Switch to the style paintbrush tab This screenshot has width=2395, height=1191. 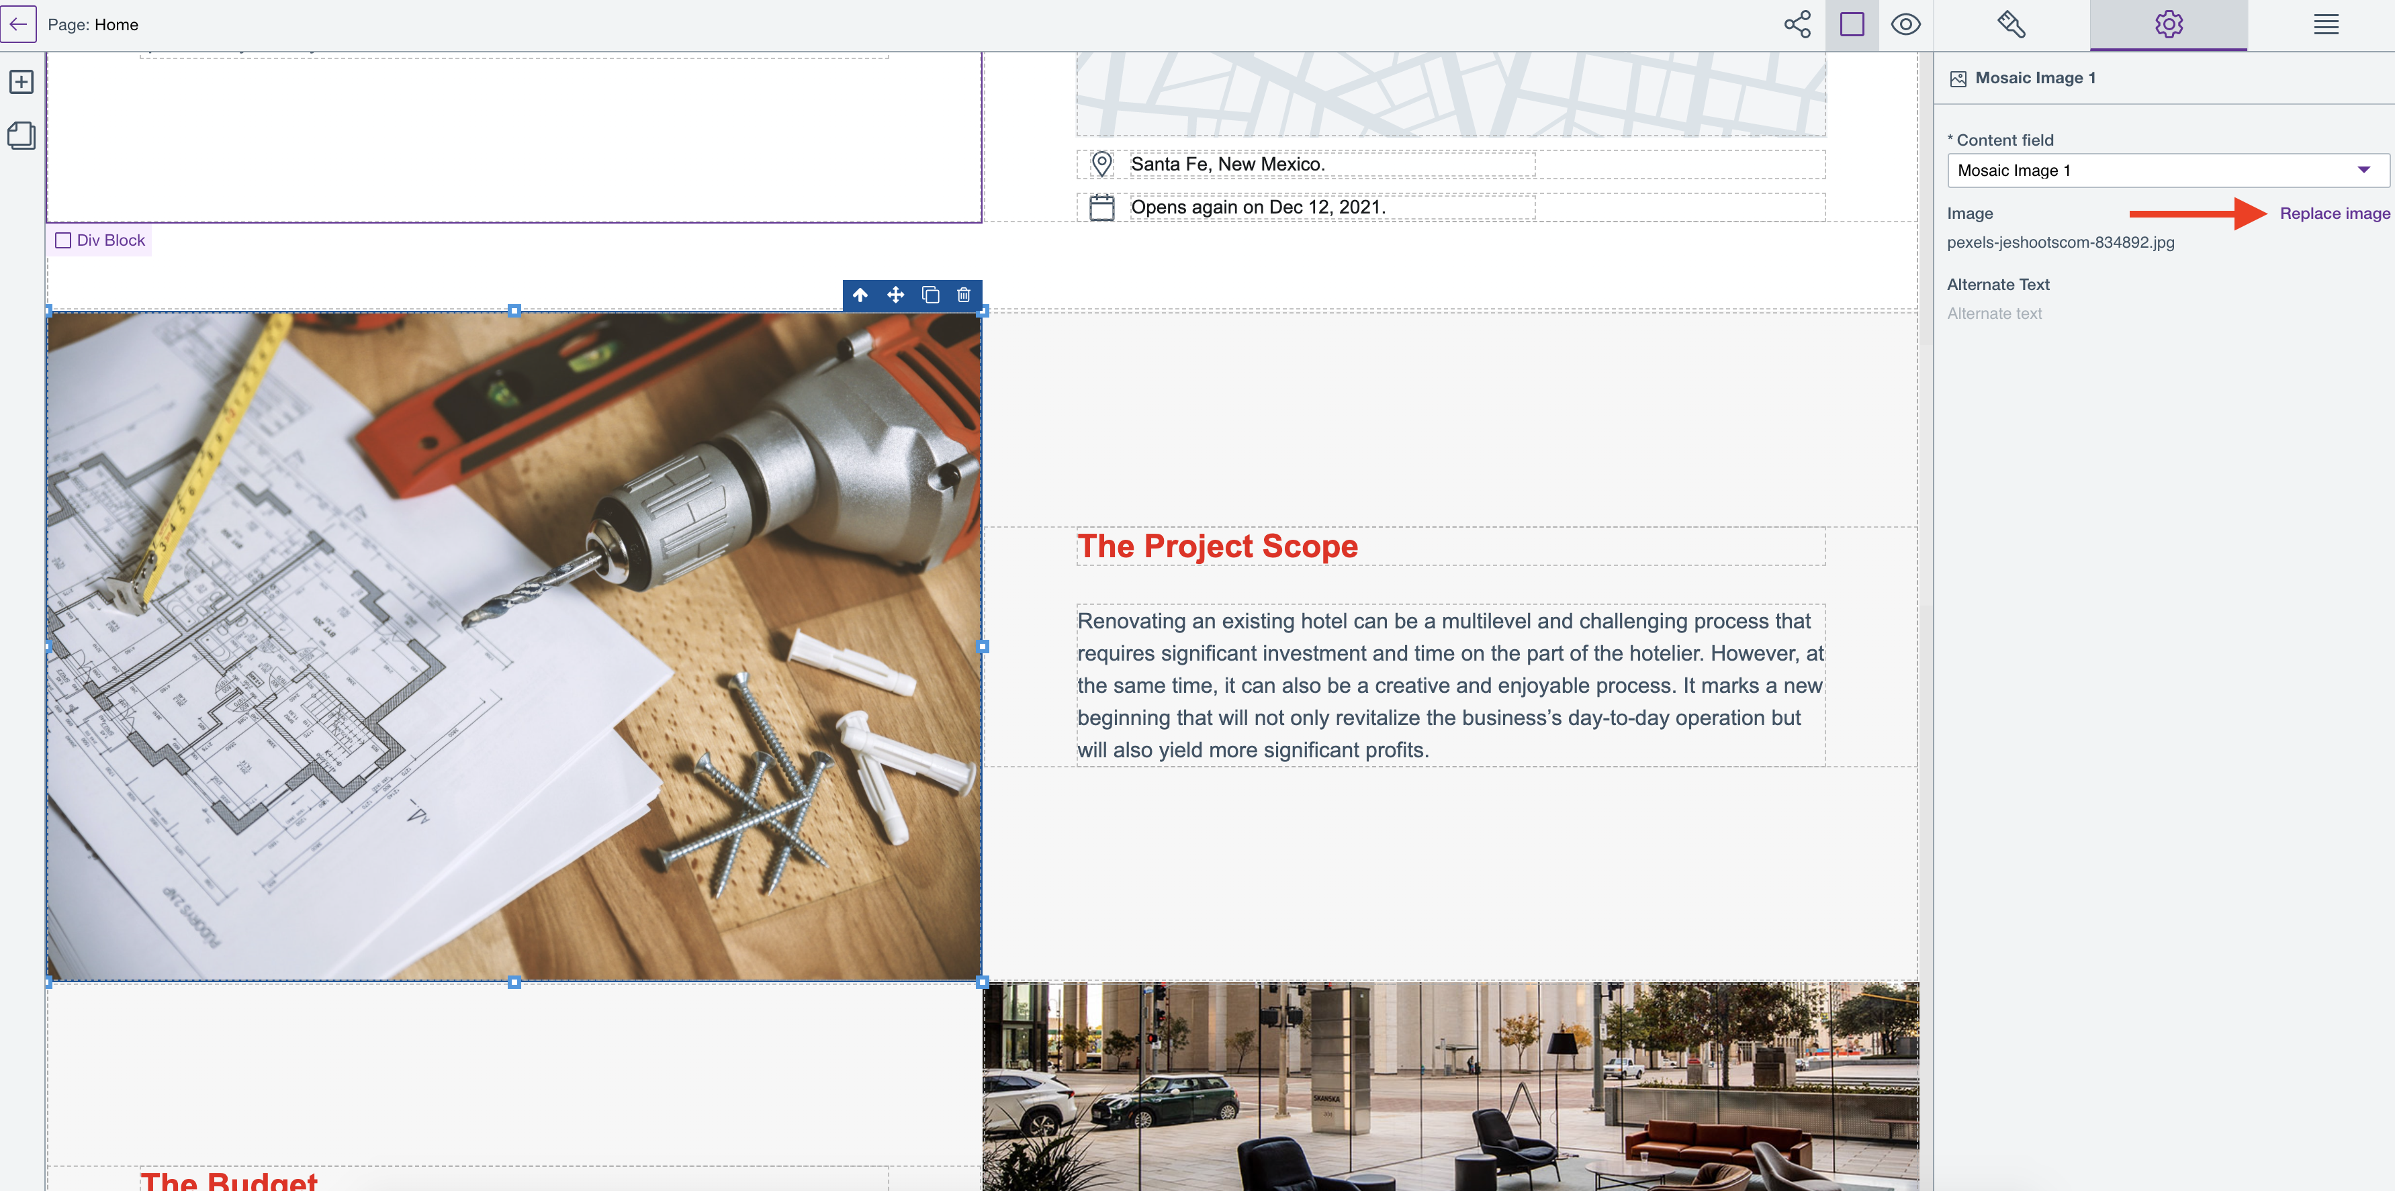(2011, 24)
